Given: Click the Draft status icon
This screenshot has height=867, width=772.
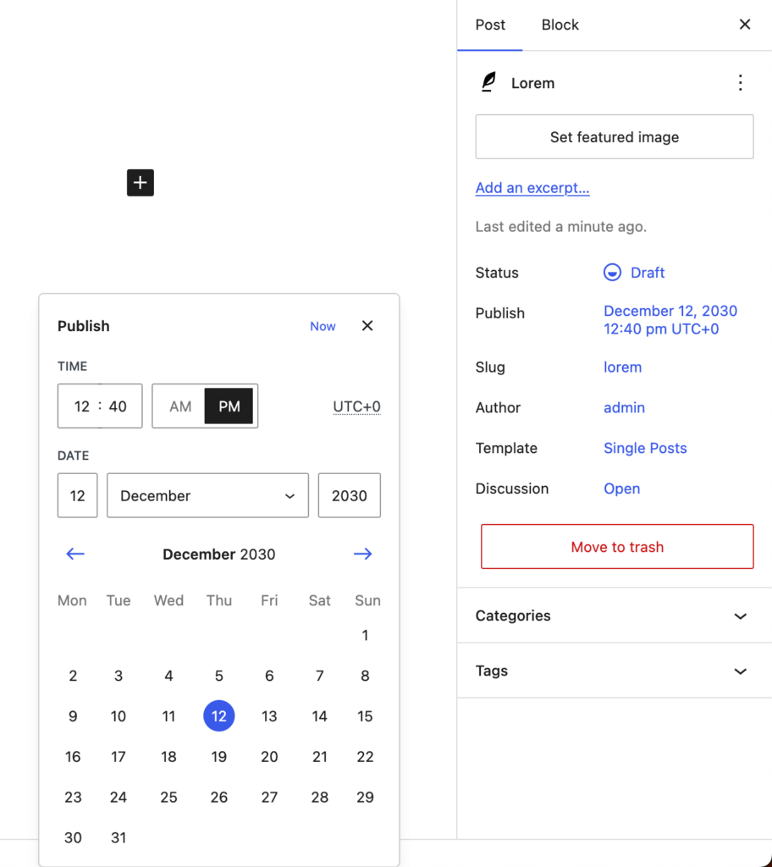Looking at the screenshot, I should (x=611, y=272).
